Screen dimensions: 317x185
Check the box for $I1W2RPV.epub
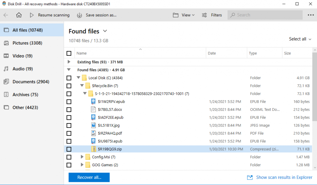[x=69, y=102]
